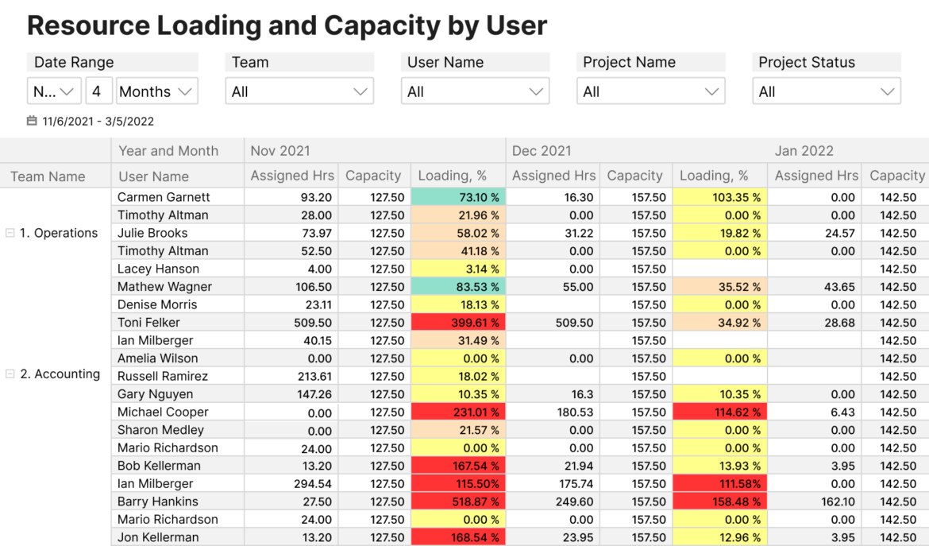Image resolution: width=929 pixels, height=546 pixels.
Task: Click the date range 11/6/2021 - 3/5/2022
Action: coord(87,121)
